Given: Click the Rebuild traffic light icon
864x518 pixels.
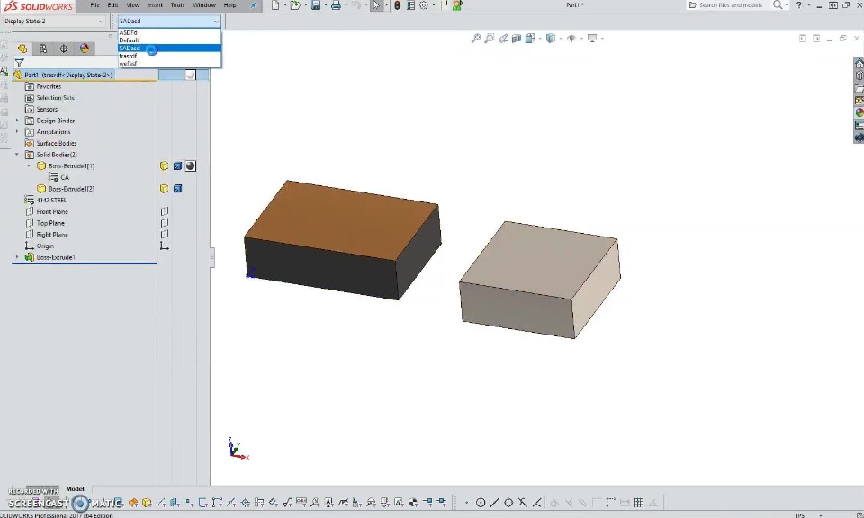Looking at the screenshot, I should coord(397,5).
